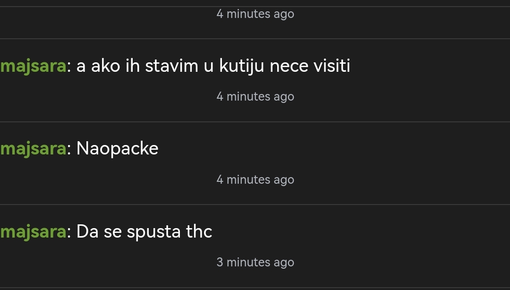The width and height of the screenshot is (510, 290).
Task: Click the '3 minutes ago' timestamp
Action: pos(255,262)
